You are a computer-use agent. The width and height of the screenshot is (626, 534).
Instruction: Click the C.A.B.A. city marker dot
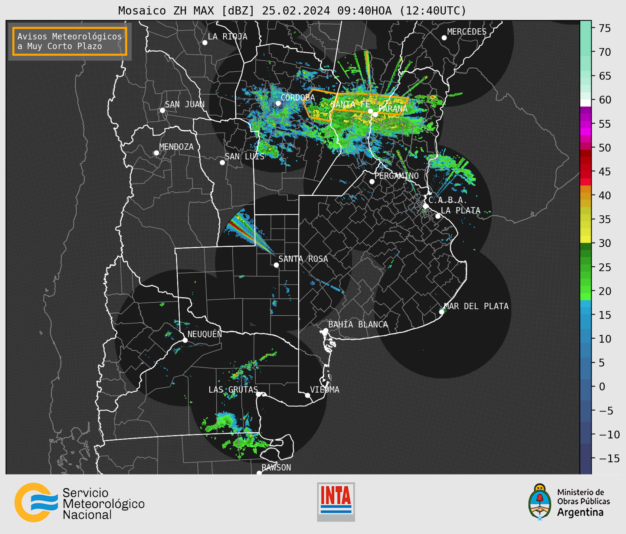426,206
